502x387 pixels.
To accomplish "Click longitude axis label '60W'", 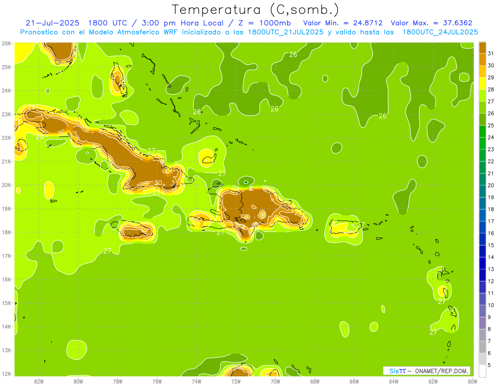I will [x=472, y=382].
